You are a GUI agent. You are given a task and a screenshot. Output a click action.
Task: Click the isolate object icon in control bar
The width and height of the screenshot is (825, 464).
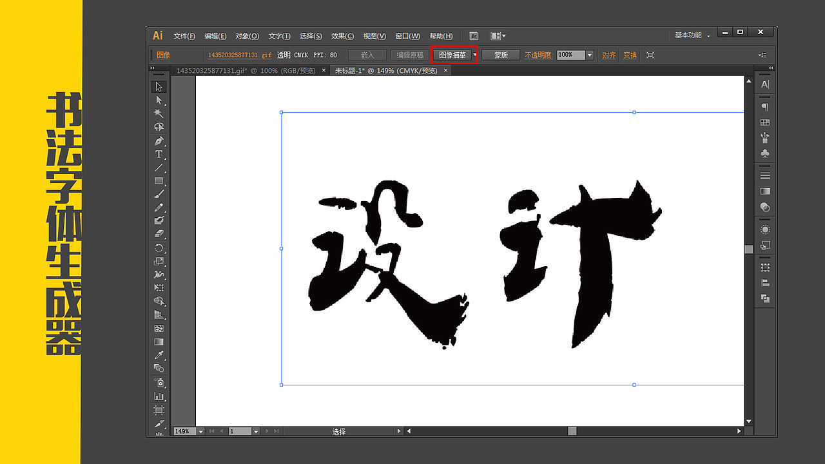pyautogui.click(x=650, y=55)
